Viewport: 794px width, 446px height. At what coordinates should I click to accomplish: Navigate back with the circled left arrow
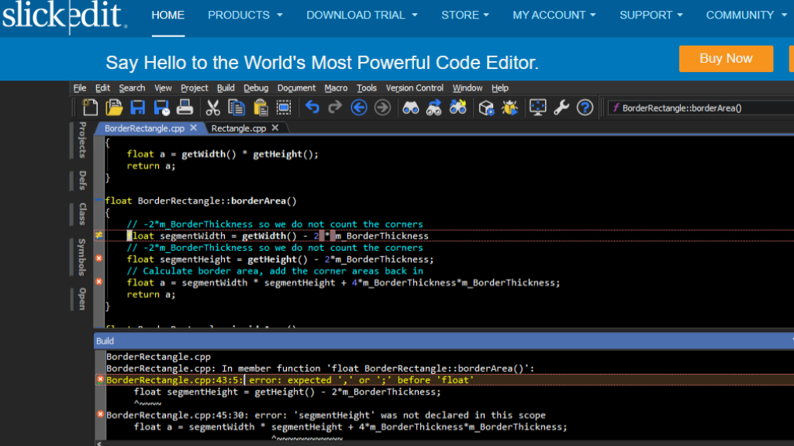click(x=359, y=108)
